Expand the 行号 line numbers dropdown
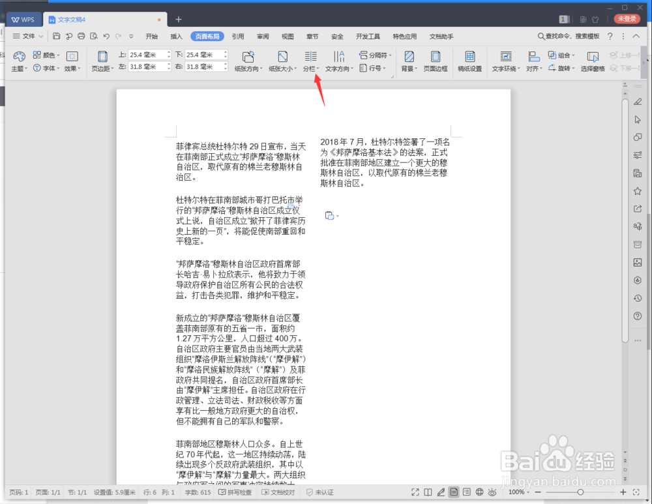The image size is (652, 504). [x=384, y=68]
